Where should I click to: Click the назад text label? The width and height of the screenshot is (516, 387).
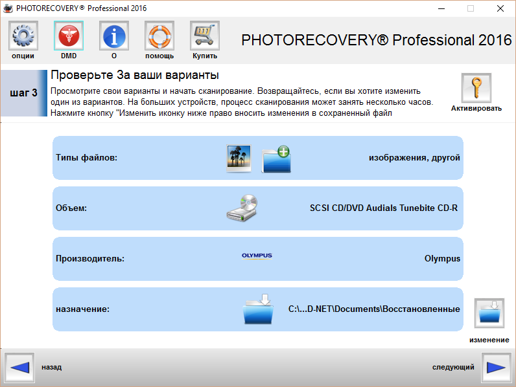tap(51, 368)
